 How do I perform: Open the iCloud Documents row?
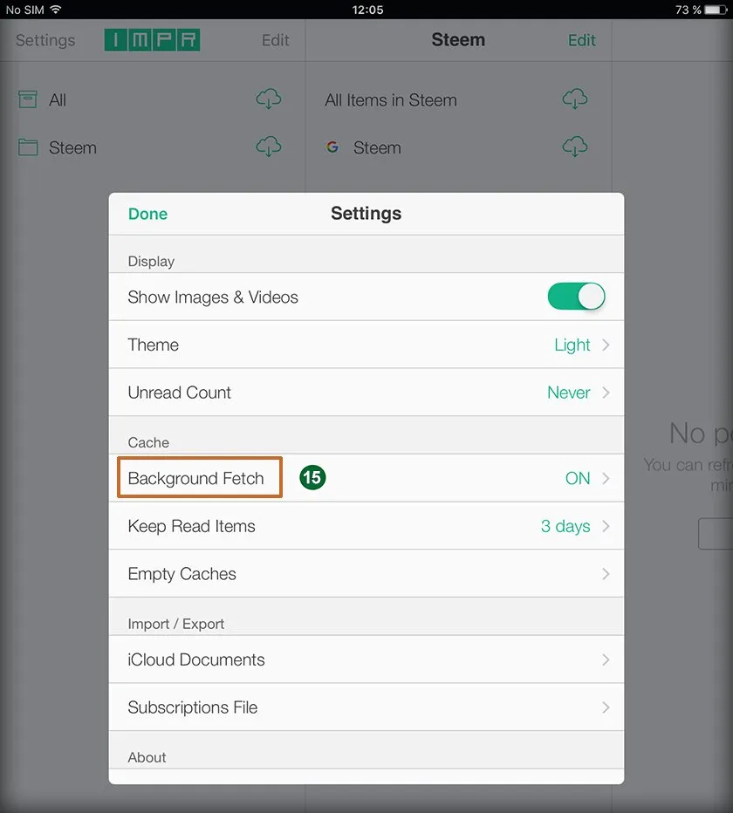(x=366, y=659)
